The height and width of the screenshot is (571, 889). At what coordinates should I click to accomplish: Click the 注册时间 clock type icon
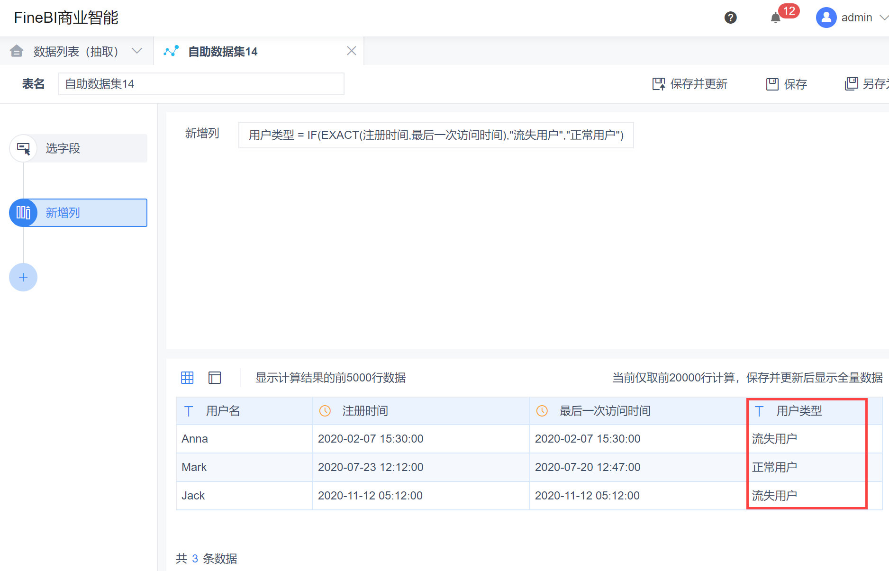coord(325,411)
